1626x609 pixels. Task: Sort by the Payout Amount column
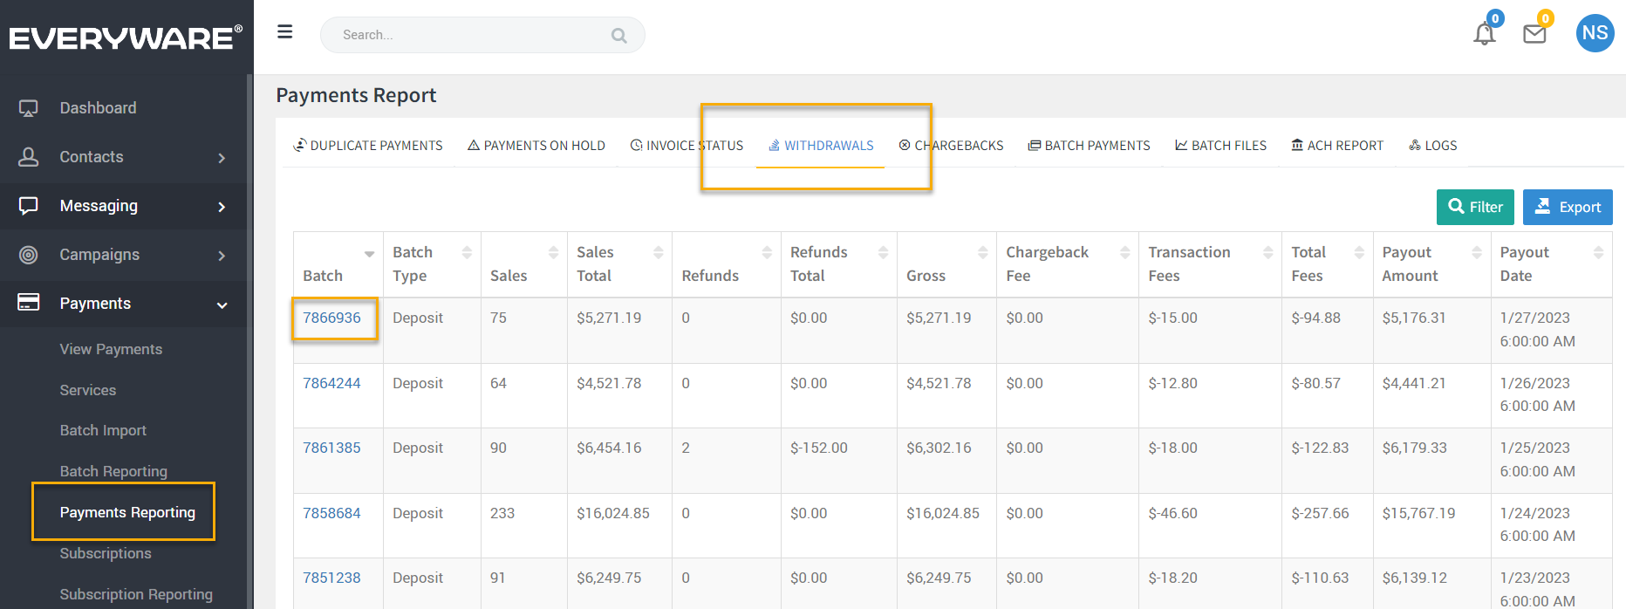pyautogui.click(x=1477, y=252)
